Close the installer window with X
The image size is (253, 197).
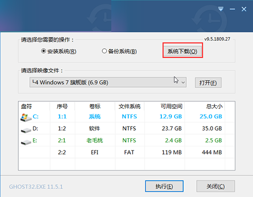[244, 9]
